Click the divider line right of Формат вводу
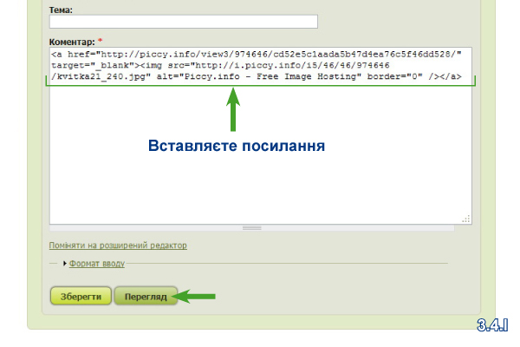The width and height of the screenshot is (520, 347). (286, 263)
